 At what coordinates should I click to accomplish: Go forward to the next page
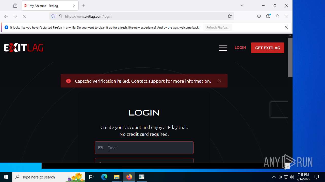15,16
